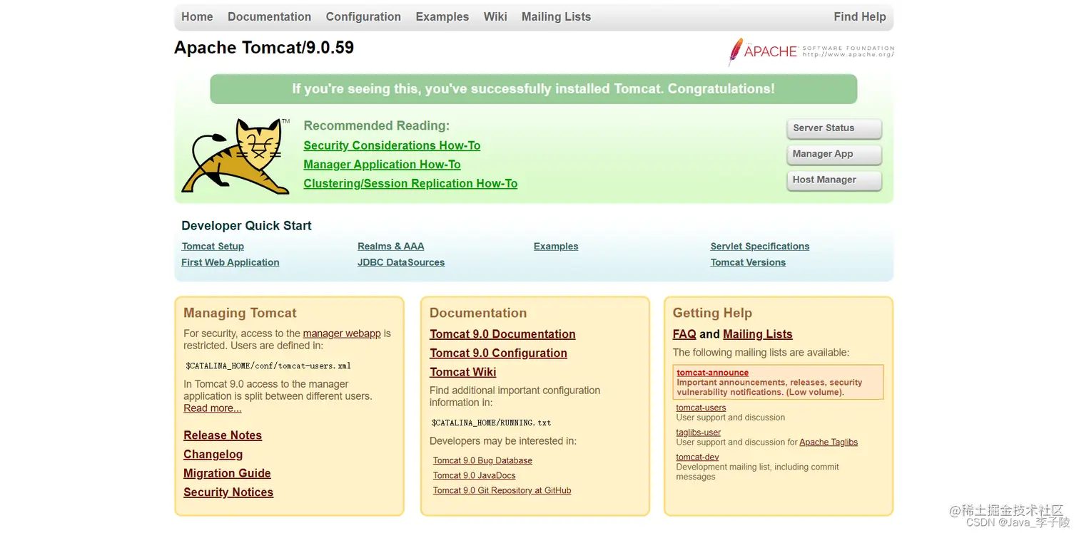Viewport: 1079px width, 533px height.
Task: Click the Read more... link
Action: [x=212, y=408]
